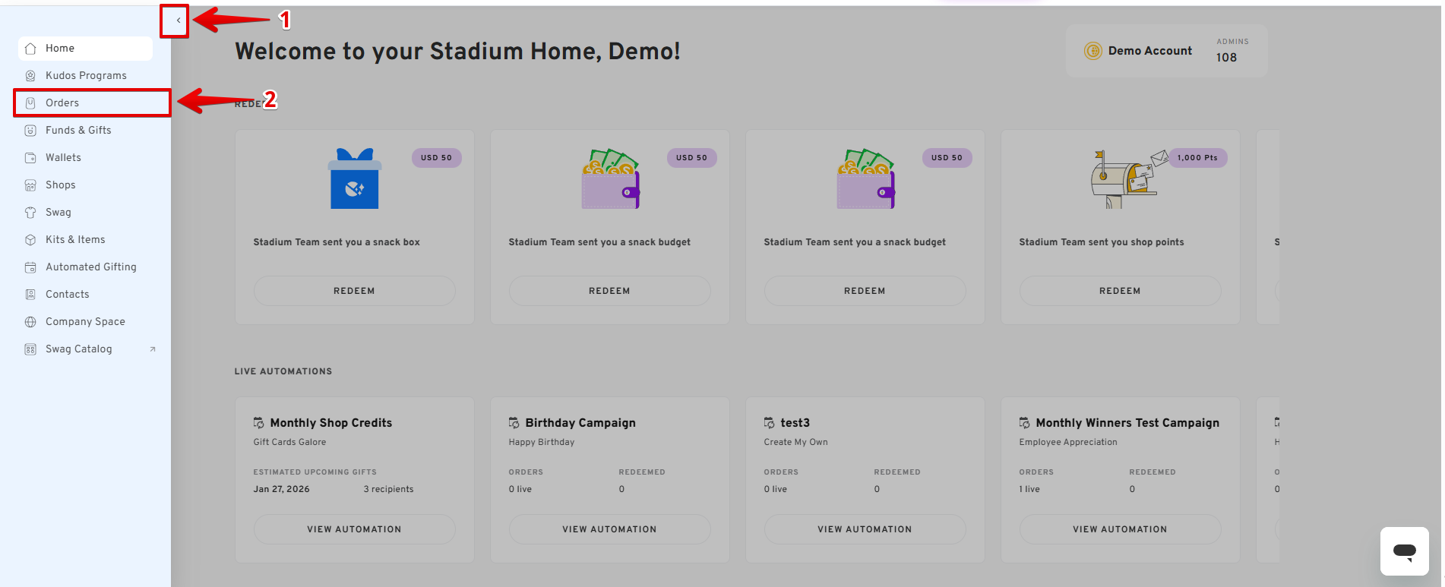The height and width of the screenshot is (587, 1445).
Task: Open the Contacts menu item
Action: [x=67, y=295]
